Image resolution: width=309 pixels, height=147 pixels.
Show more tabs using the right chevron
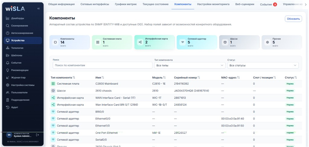coord(306,4)
